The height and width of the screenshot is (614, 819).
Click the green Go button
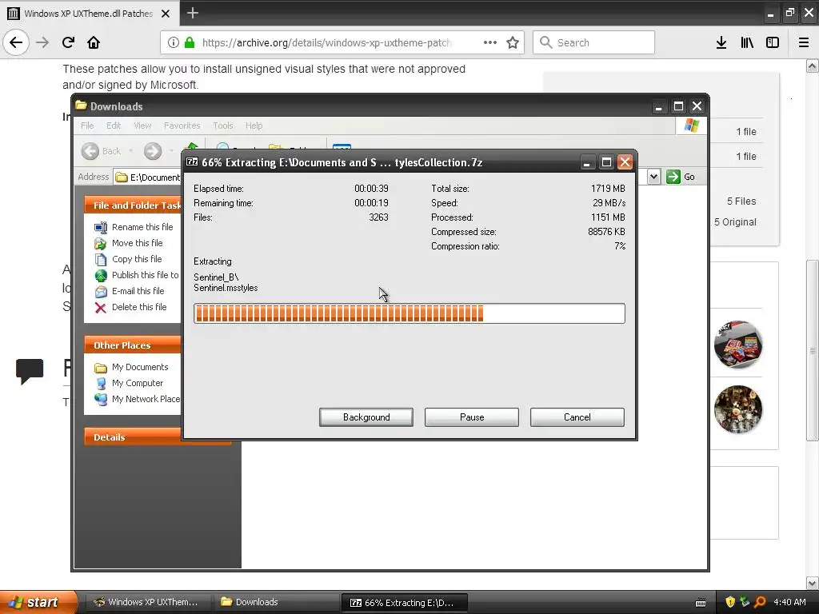[x=681, y=177]
